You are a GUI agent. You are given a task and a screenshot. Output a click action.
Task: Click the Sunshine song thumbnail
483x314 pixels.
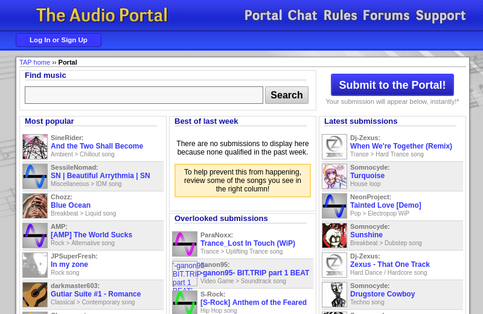[x=334, y=235]
